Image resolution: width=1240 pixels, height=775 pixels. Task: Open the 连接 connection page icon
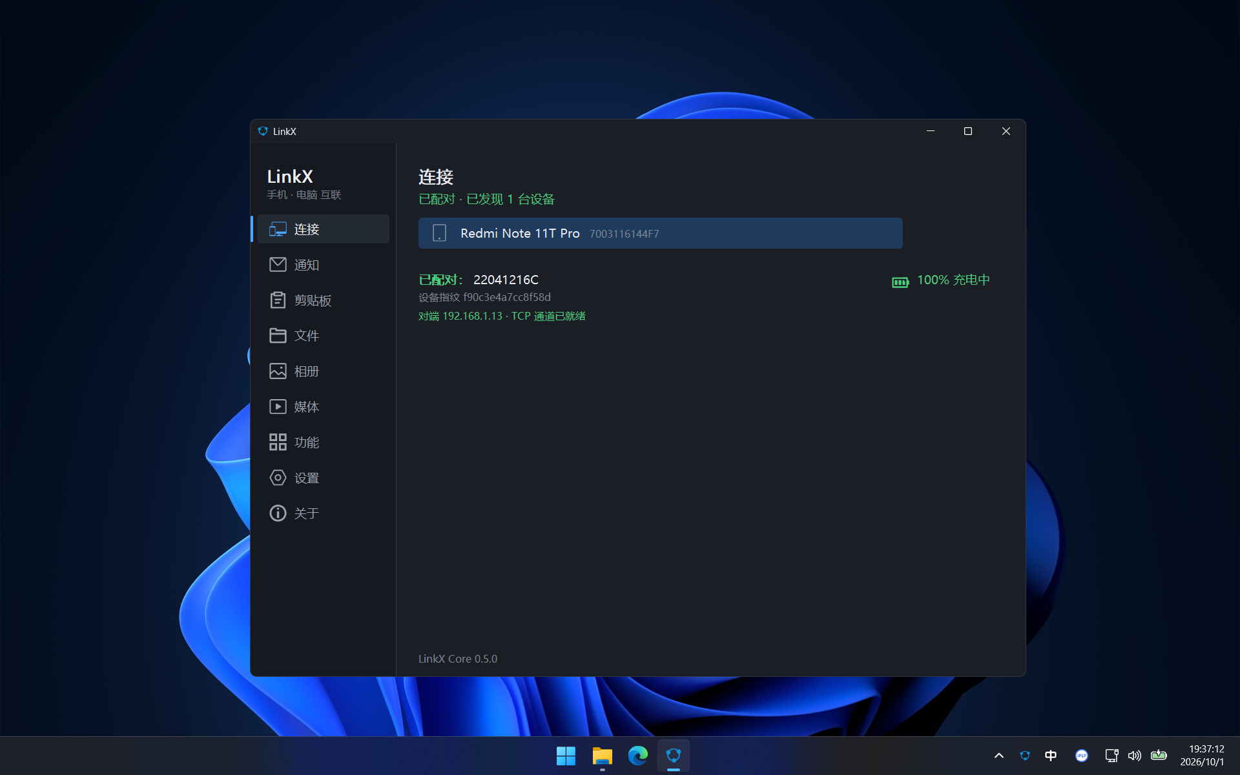pyautogui.click(x=278, y=229)
